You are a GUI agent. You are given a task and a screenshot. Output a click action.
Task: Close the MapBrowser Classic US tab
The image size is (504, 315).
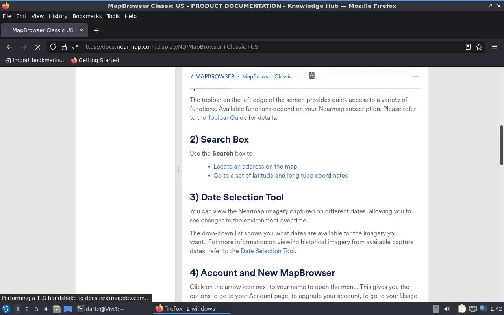pos(82,30)
